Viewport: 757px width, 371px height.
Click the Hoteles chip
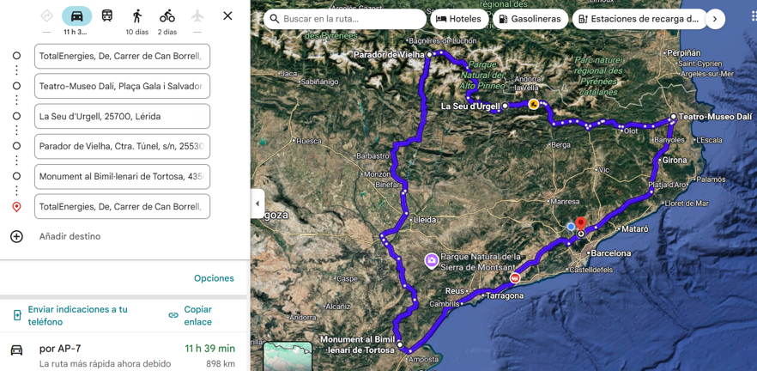[458, 19]
